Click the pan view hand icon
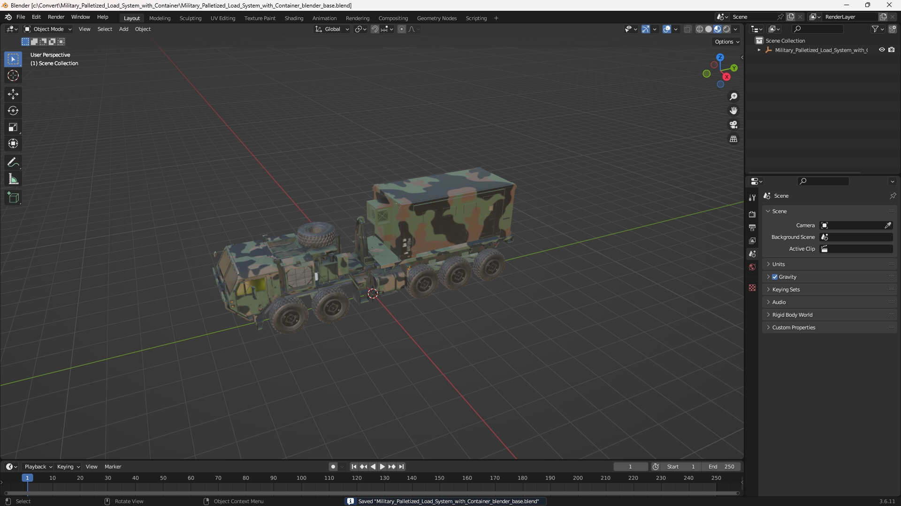 [733, 111]
